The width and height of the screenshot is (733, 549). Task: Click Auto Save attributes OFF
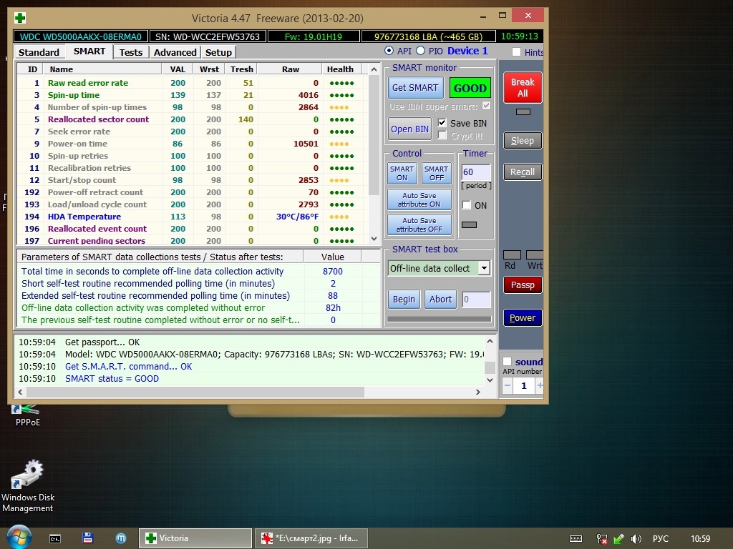tap(419, 224)
